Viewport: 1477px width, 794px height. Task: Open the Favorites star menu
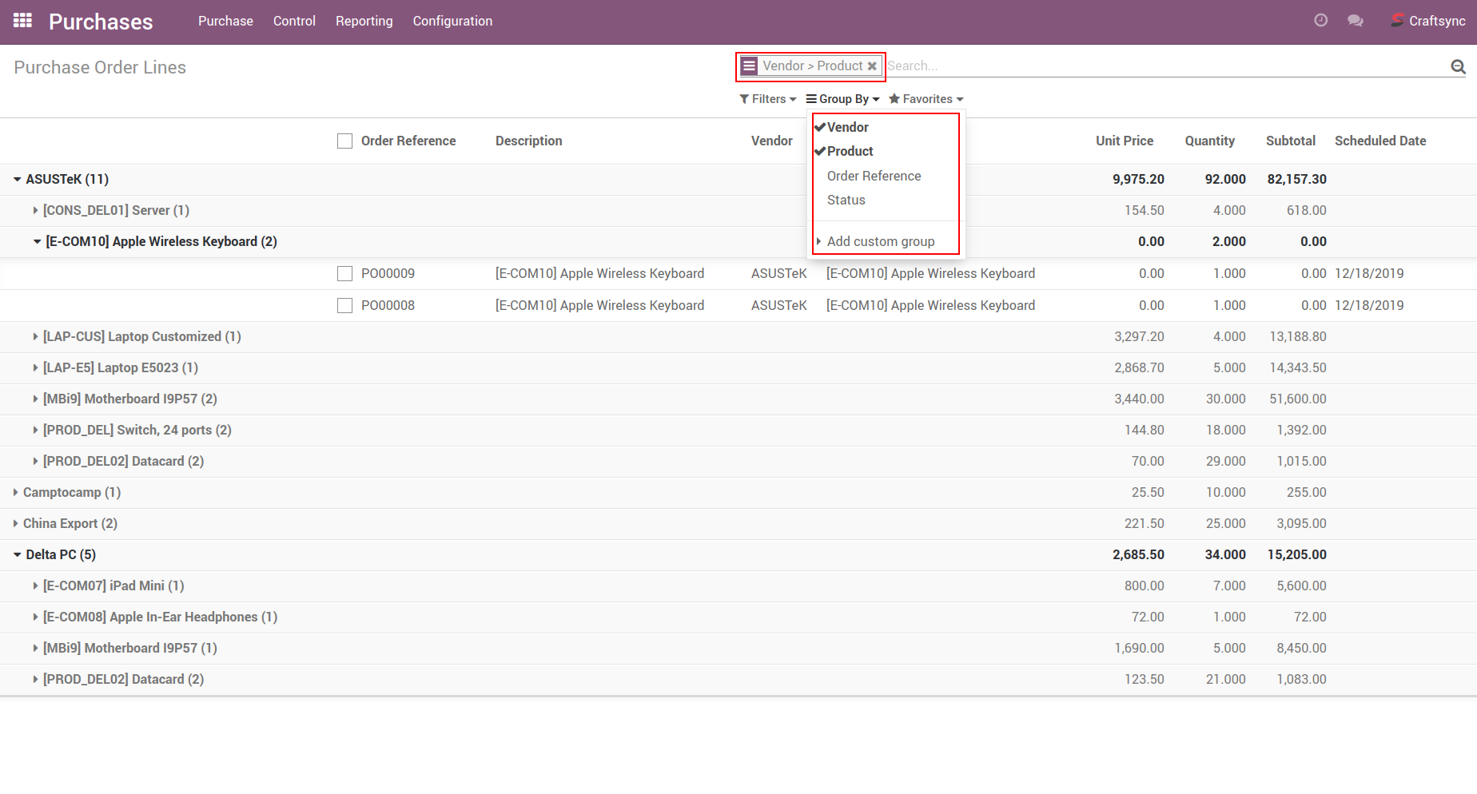pyautogui.click(x=926, y=99)
